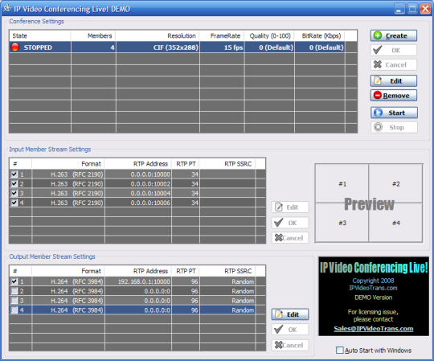This screenshot has width=434, height=361.
Task: Click preview pane #3
Action: pos(342,223)
